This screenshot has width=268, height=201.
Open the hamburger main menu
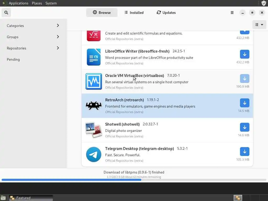(232, 13)
